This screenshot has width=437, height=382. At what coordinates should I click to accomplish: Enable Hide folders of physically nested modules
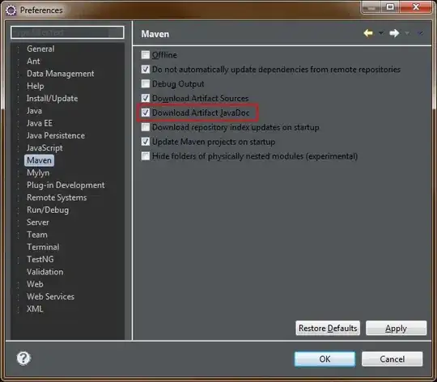click(145, 155)
